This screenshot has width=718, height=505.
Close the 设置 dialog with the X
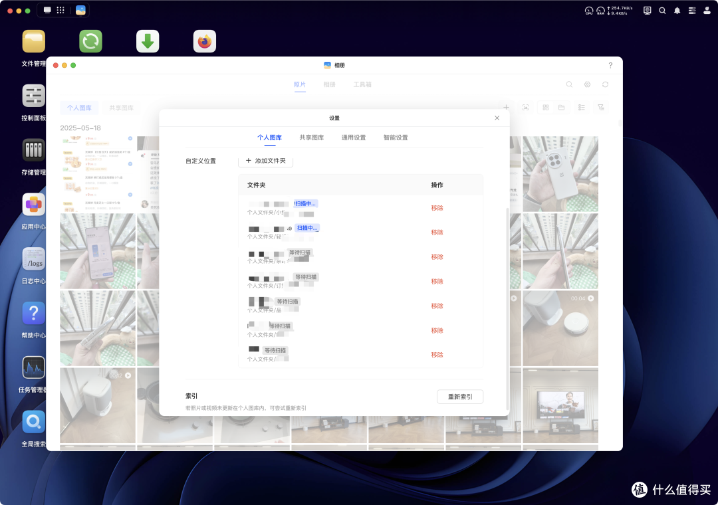coord(497,118)
